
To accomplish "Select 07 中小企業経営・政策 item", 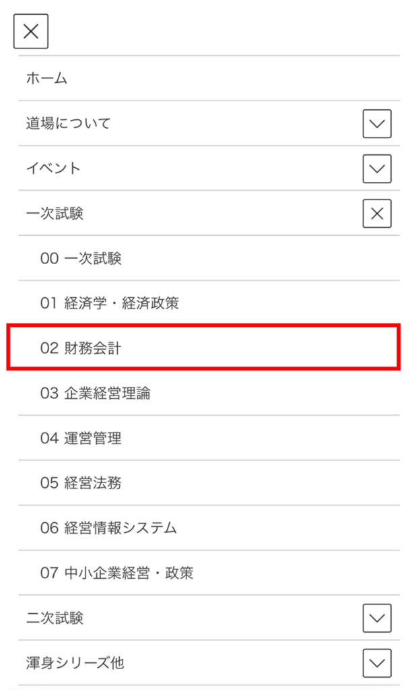I will [x=116, y=573].
